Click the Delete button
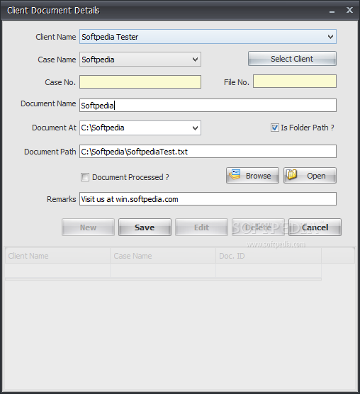The image size is (360, 394). 258,227
